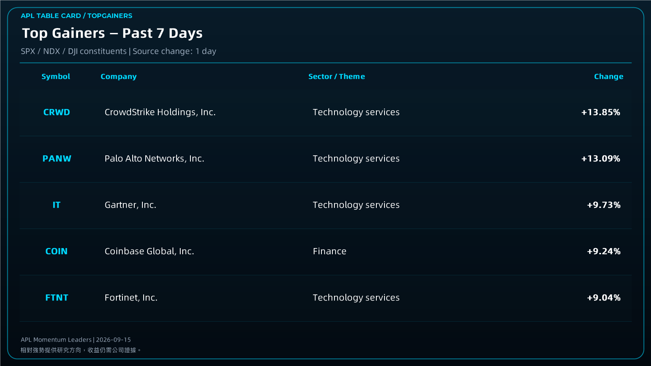
Task: Select Coinbase Global, Inc. company name
Action: 149,251
